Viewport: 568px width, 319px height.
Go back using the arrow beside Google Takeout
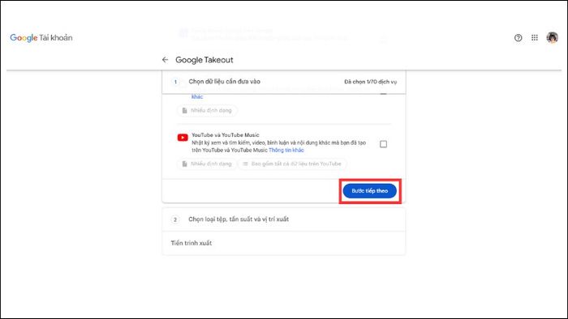pyautogui.click(x=166, y=60)
